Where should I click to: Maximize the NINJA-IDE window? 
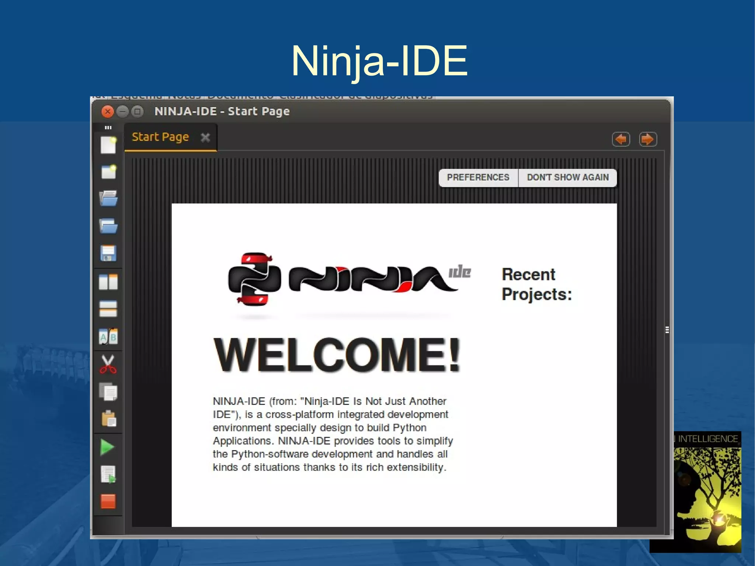(138, 111)
